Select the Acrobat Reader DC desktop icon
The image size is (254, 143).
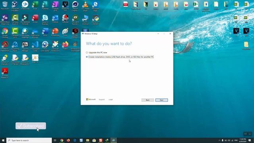(5, 73)
